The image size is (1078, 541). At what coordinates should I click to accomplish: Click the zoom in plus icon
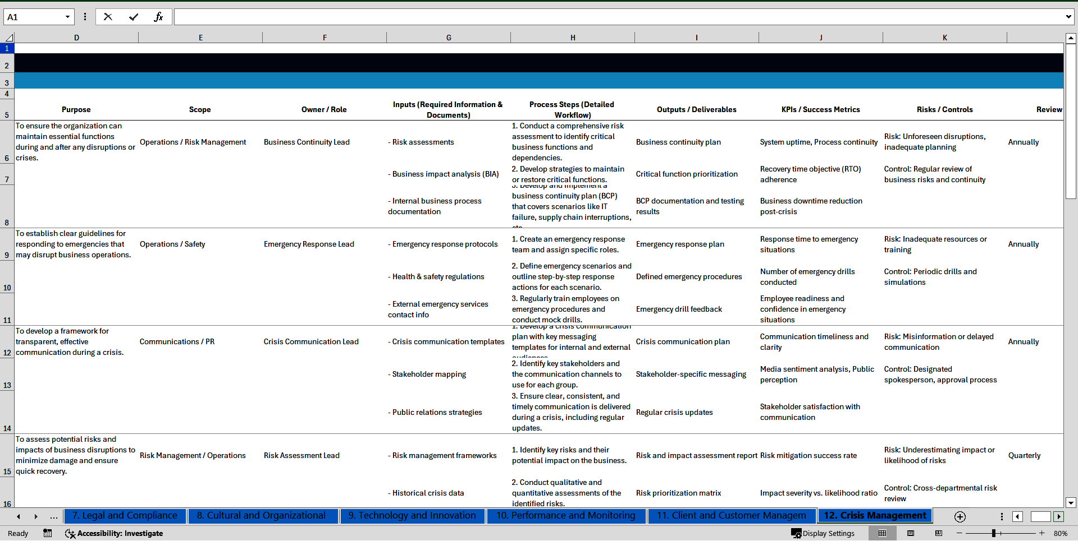click(1042, 533)
